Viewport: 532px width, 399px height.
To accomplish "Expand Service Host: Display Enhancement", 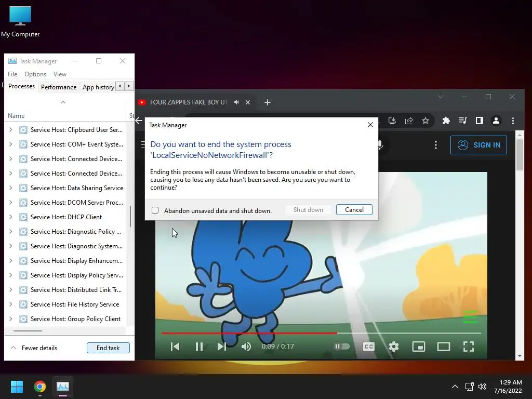I will point(10,261).
